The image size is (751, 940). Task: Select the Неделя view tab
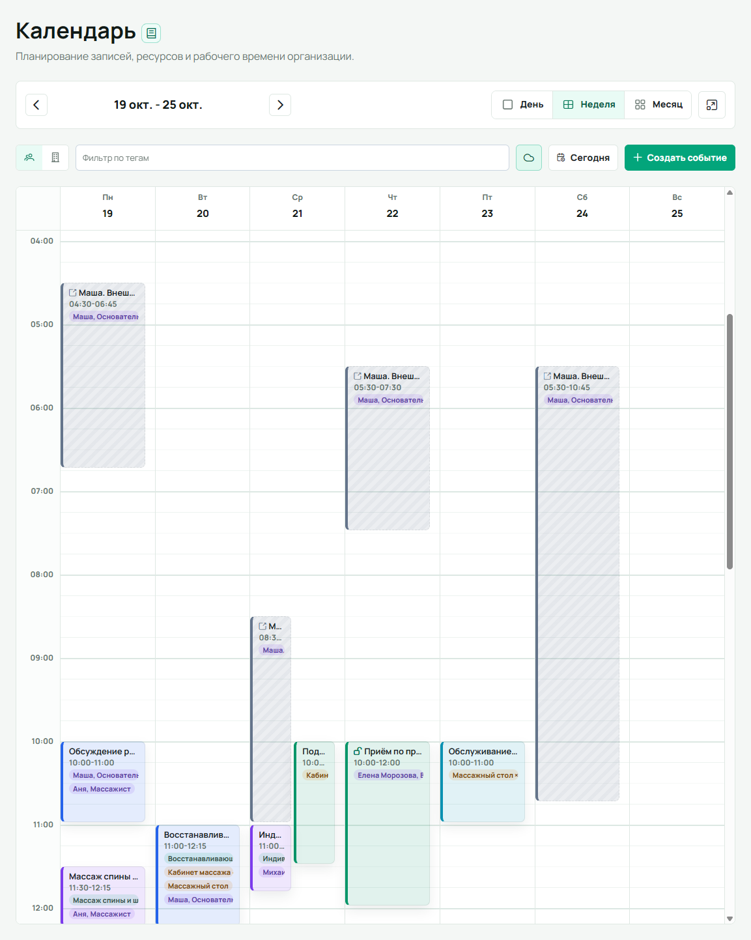(x=589, y=105)
